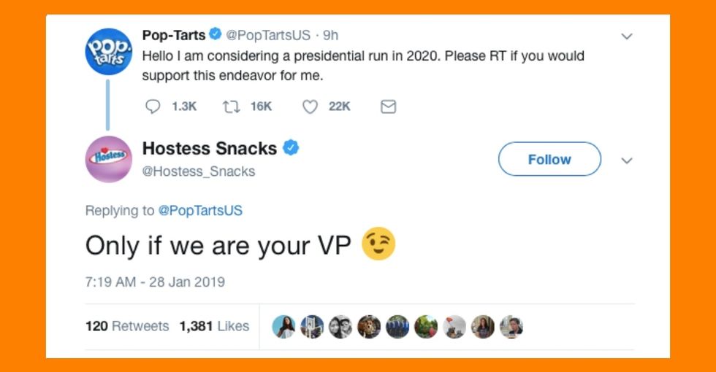Click the Hostess Snacks profile avatar
The height and width of the screenshot is (372, 716).
(x=108, y=158)
